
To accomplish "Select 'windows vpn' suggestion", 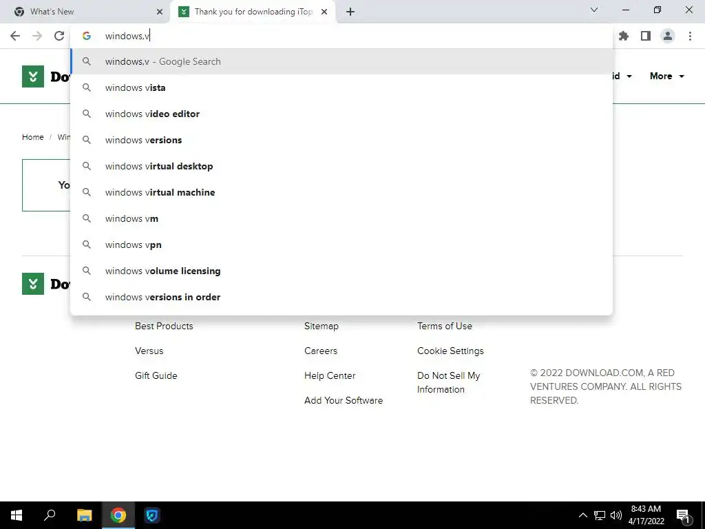I will click(x=341, y=245).
